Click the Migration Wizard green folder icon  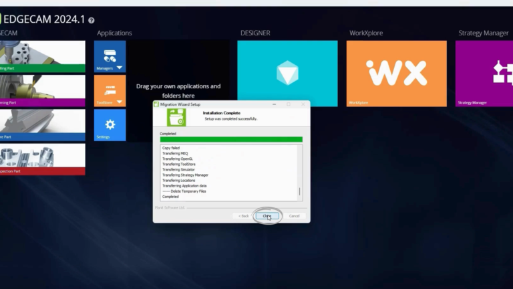click(x=176, y=118)
